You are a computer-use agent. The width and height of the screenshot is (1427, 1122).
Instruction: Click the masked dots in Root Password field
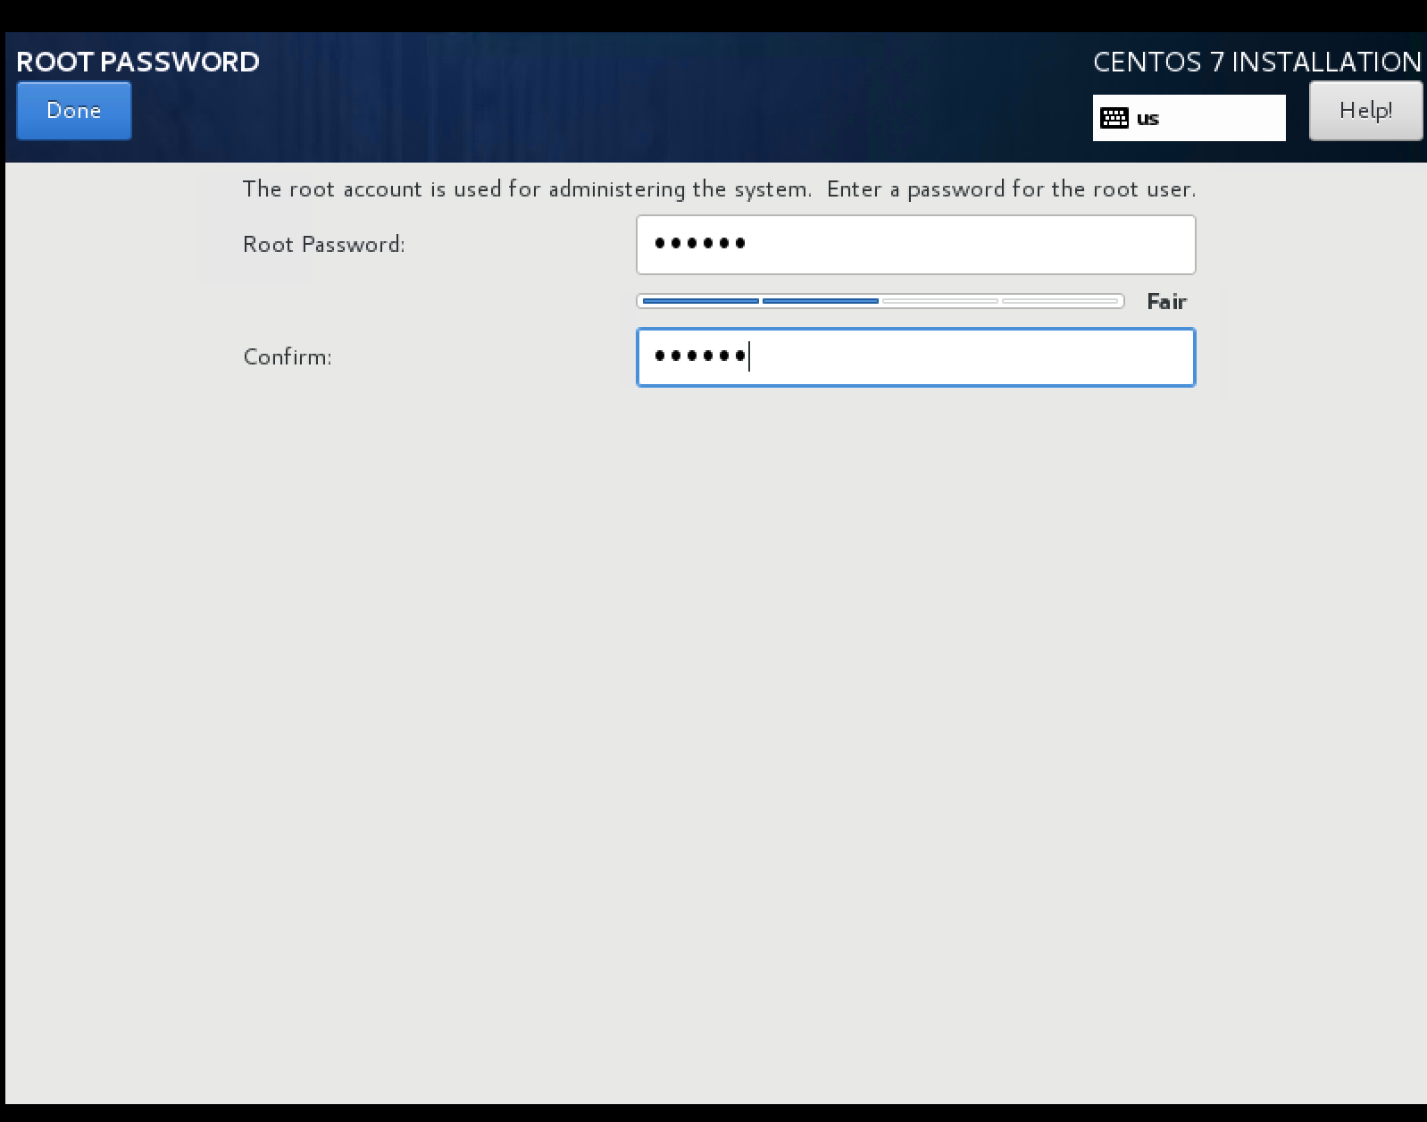point(700,243)
